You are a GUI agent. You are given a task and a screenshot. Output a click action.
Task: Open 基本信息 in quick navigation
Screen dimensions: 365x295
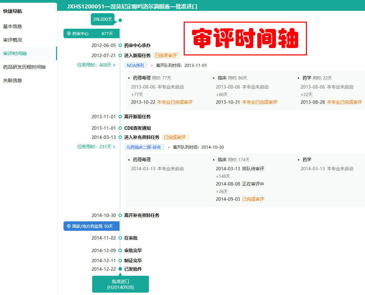click(x=12, y=26)
